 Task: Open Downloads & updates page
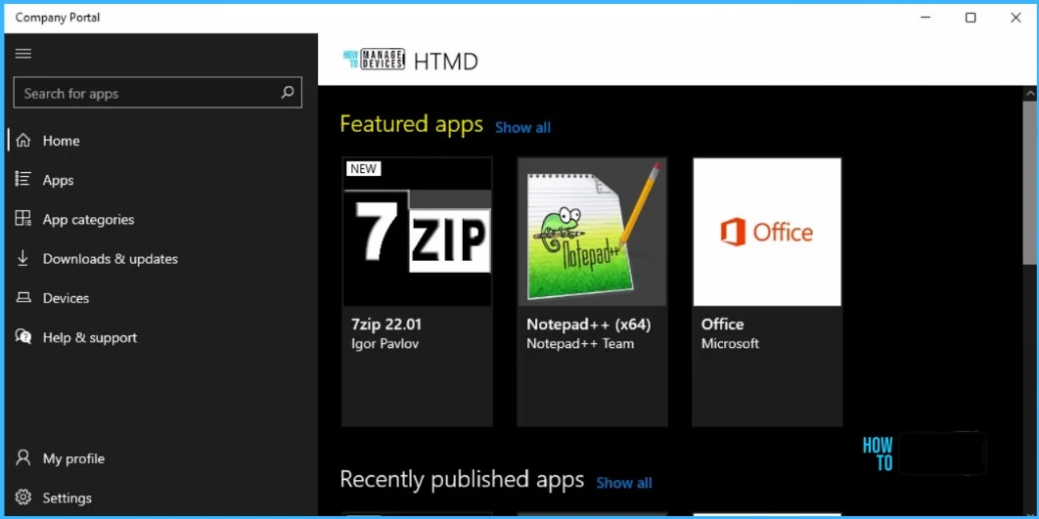click(159, 258)
